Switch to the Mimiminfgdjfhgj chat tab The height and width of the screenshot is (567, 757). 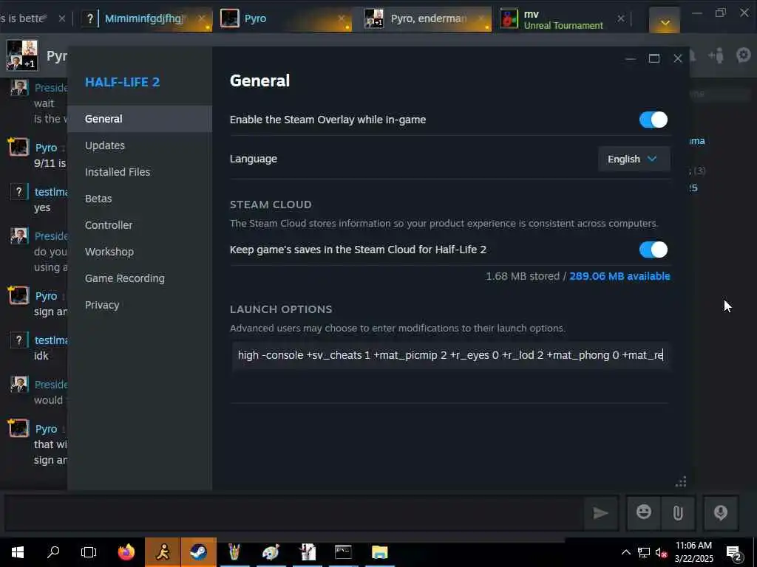click(x=145, y=18)
